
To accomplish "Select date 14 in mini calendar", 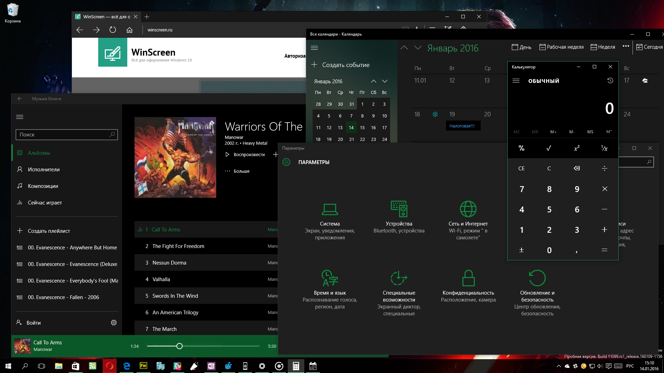I will click(x=351, y=127).
